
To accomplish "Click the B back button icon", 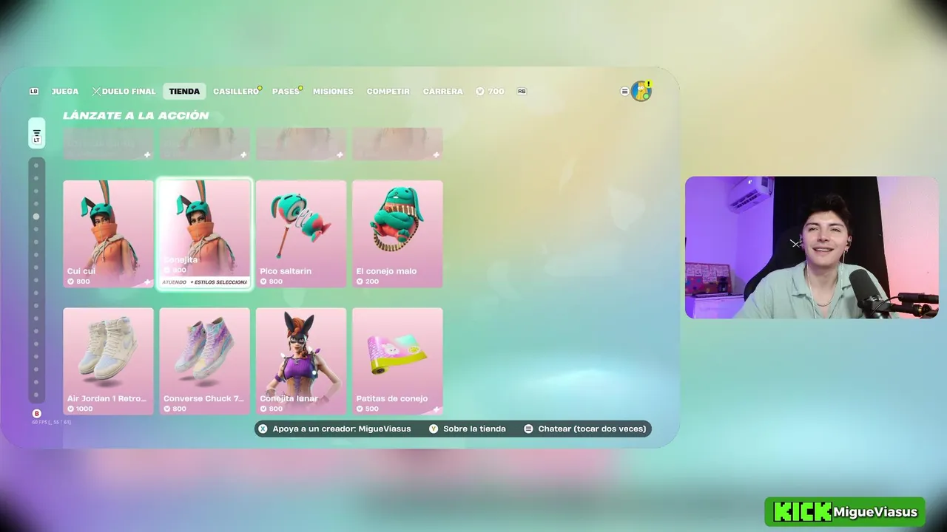I will point(37,414).
